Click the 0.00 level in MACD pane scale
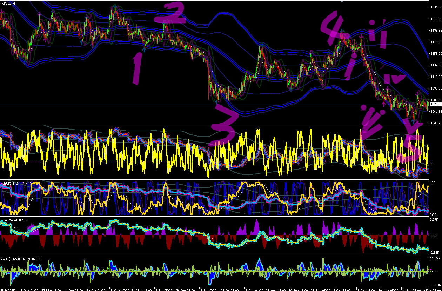The width and height of the screenshot is (442, 291). 433,271
